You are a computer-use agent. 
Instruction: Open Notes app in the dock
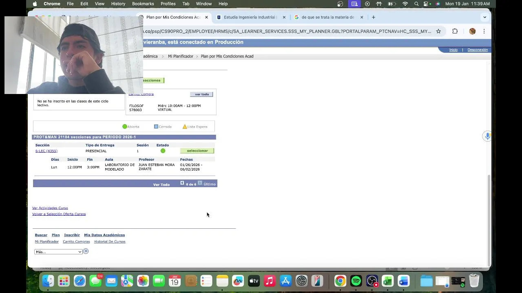pos(222,281)
